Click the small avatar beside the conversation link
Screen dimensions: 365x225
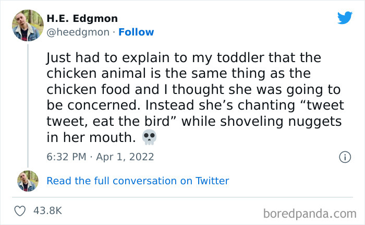(28, 181)
